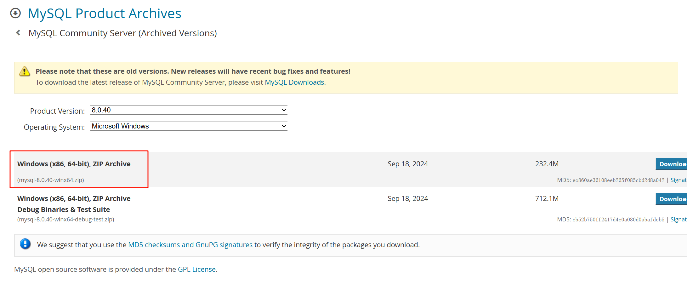This screenshot has height=308, width=687.
Task: Click the MySQL Product Archives heading
Action: (x=105, y=14)
